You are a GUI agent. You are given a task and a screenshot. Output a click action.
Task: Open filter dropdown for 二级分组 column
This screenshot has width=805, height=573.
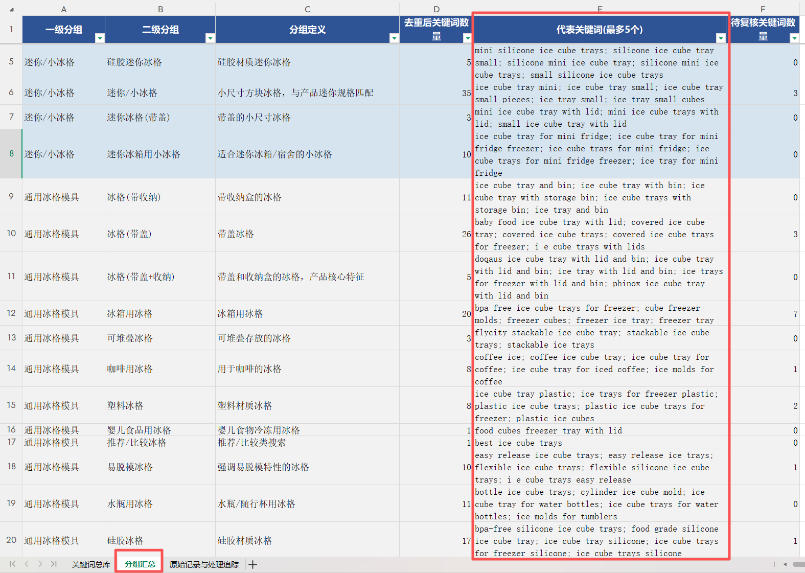(210, 38)
